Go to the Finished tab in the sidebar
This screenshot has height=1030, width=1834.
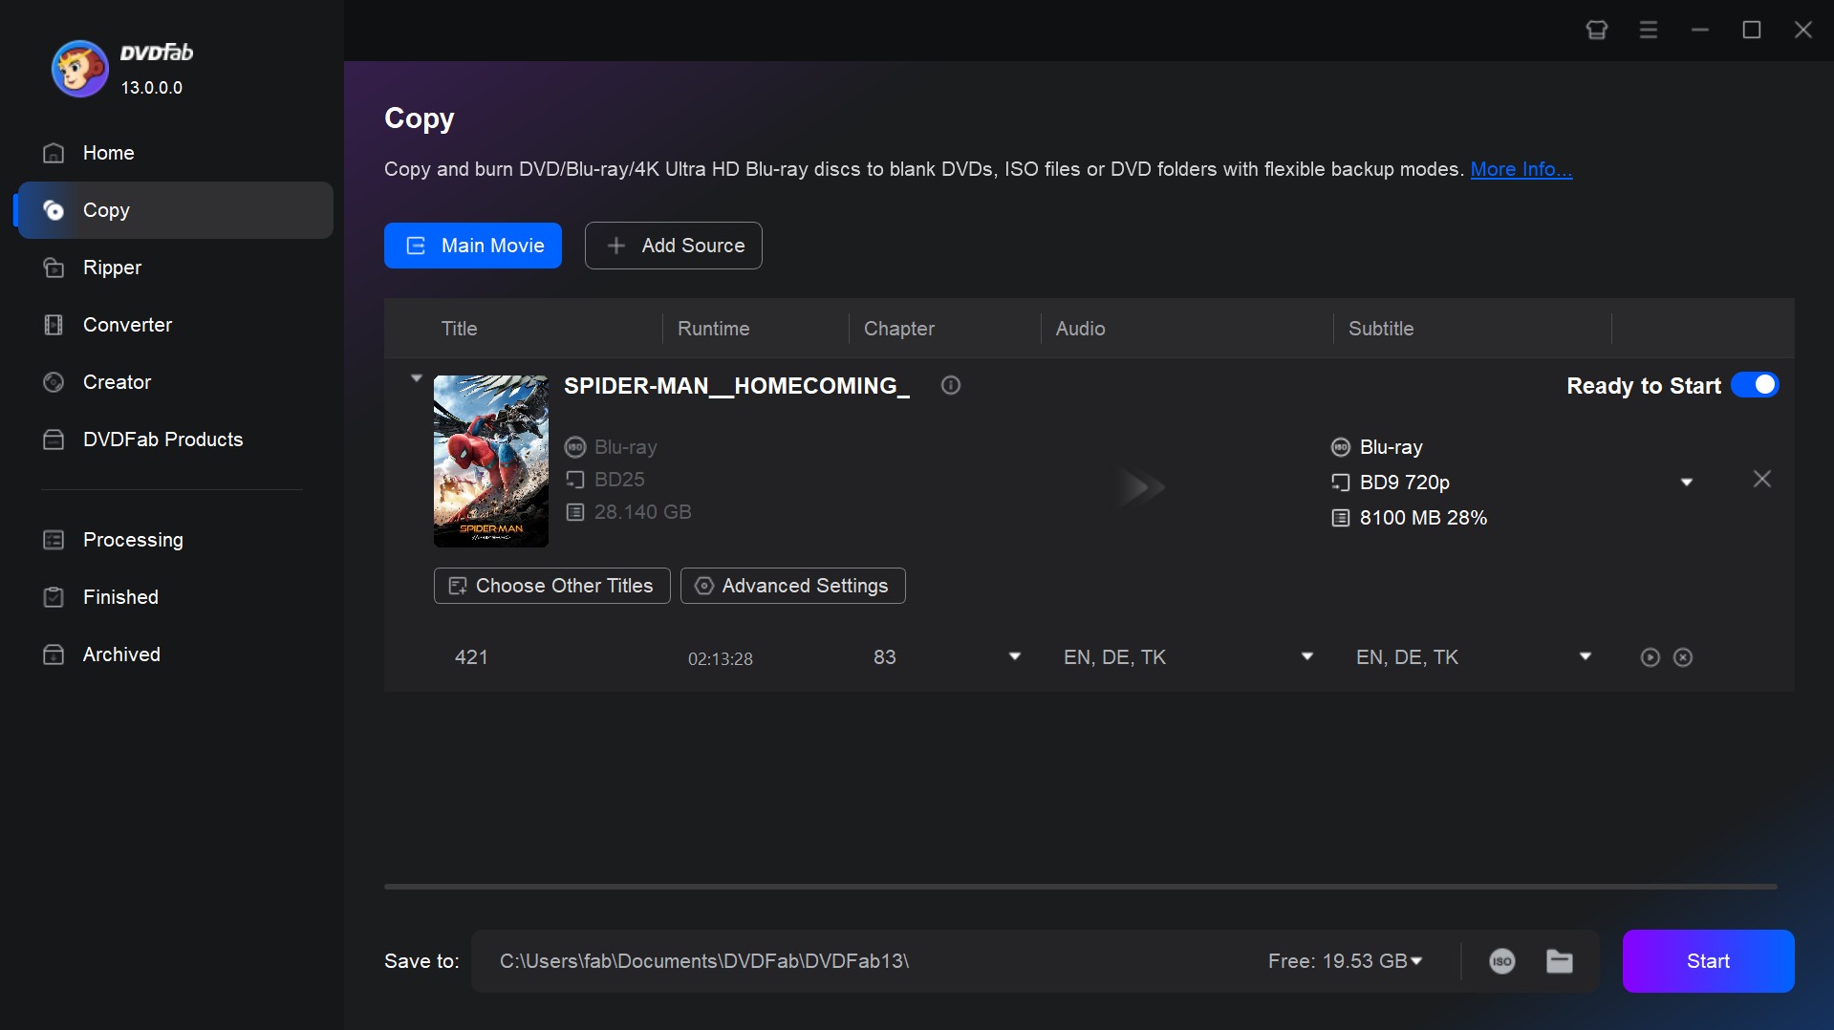pyautogui.click(x=119, y=597)
